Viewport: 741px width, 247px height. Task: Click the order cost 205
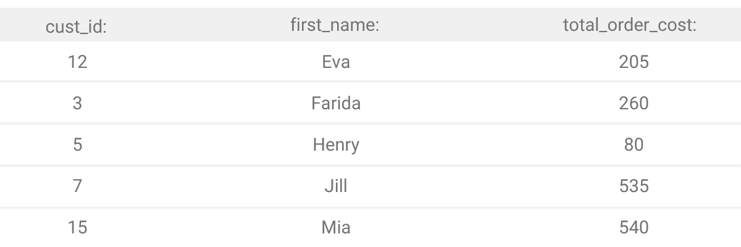coord(634,62)
